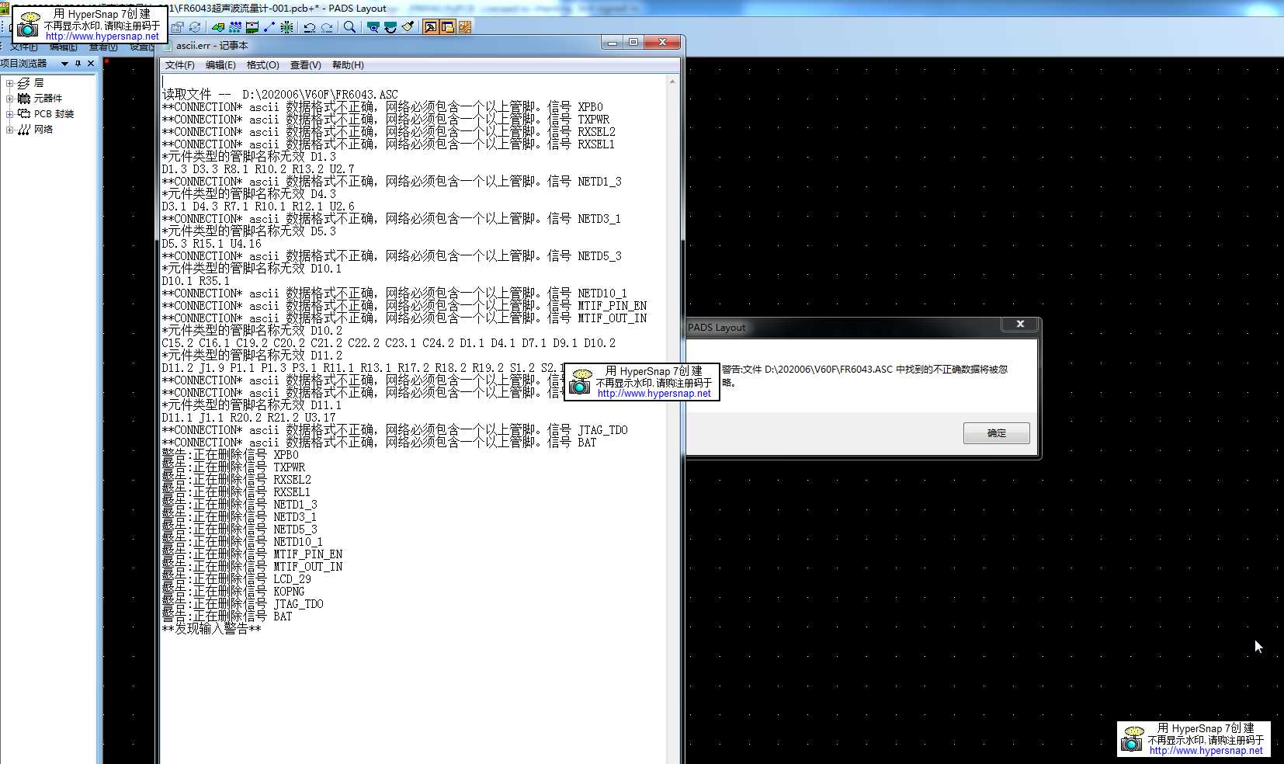The image size is (1284, 764).
Task: Select the 层 layers stack icon
Action: coord(24,83)
